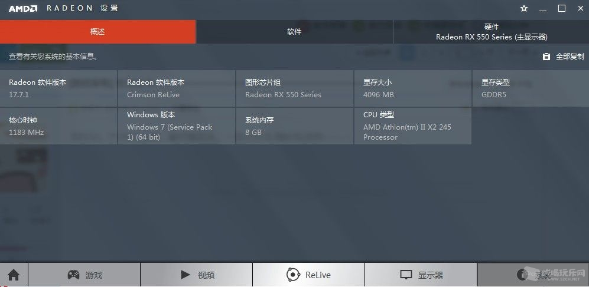This screenshot has height=287, width=589.
Task: Click the 图形芯片组 label
Action: point(263,83)
